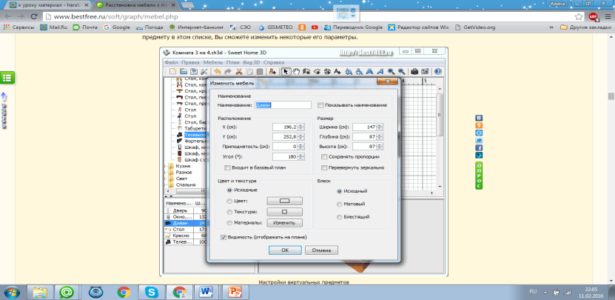The width and height of the screenshot is (615, 300).
Task: Click the bold text style icon
Action: click(369, 71)
